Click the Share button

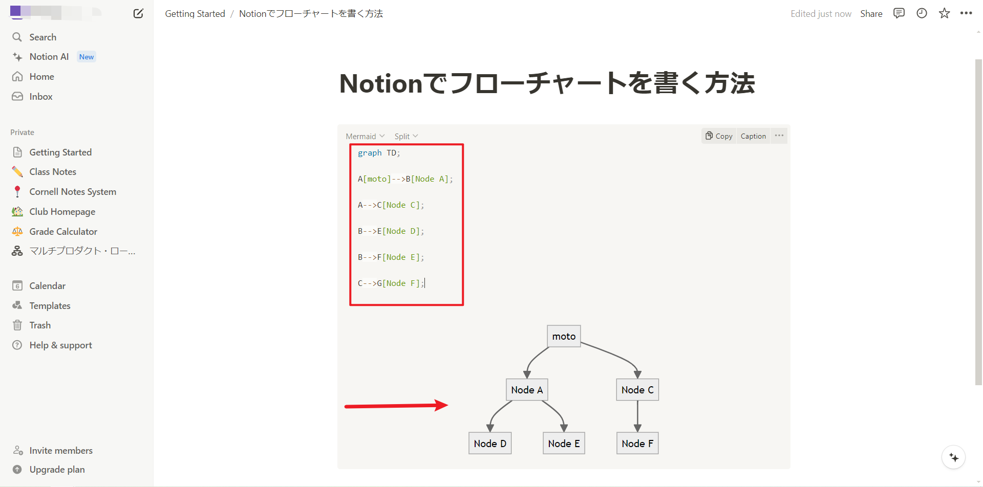coord(871,14)
